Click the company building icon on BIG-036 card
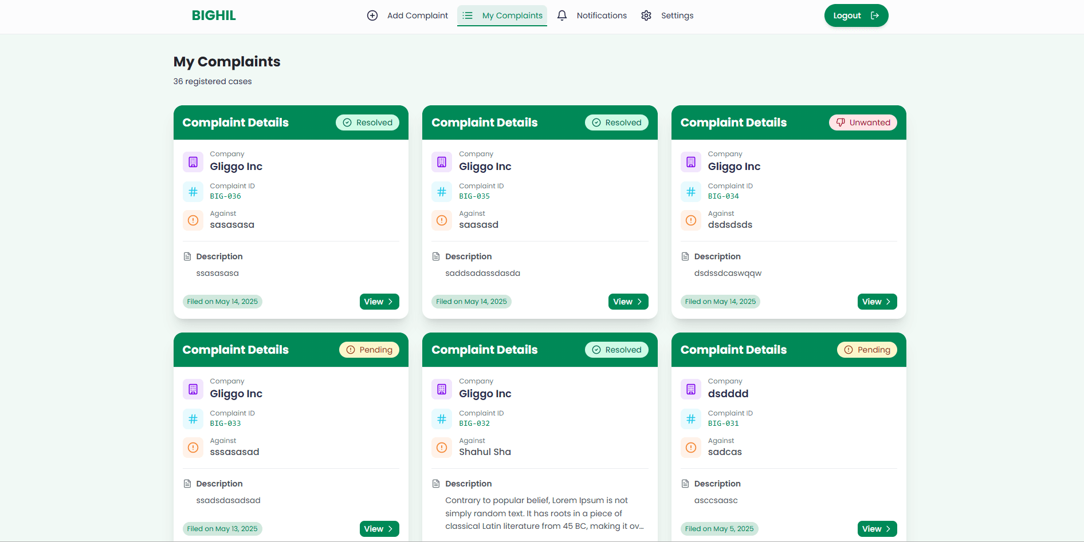Image resolution: width=1084 pixels, height=542 pixels. [x=193, y=162]
